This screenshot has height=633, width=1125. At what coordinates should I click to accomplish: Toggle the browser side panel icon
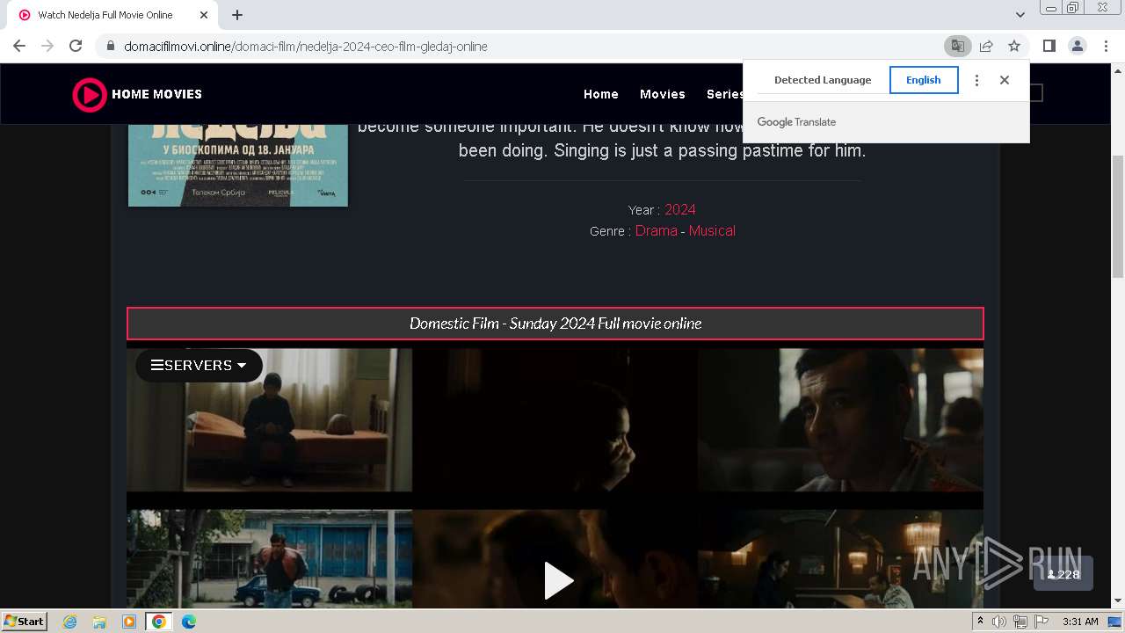pyautogui.click(x=1049, y=46)
